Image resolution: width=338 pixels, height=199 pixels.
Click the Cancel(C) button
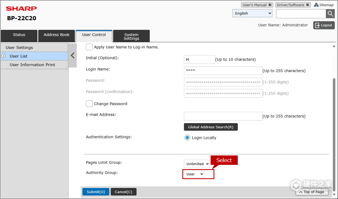124,192
